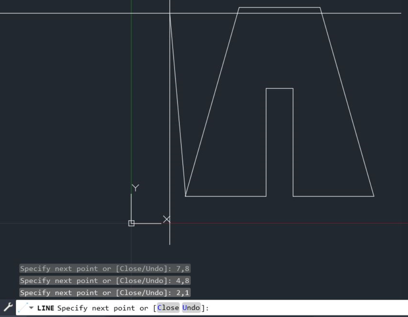
Task: Select the command history line ending in 4,8
Action: [105, 281]
